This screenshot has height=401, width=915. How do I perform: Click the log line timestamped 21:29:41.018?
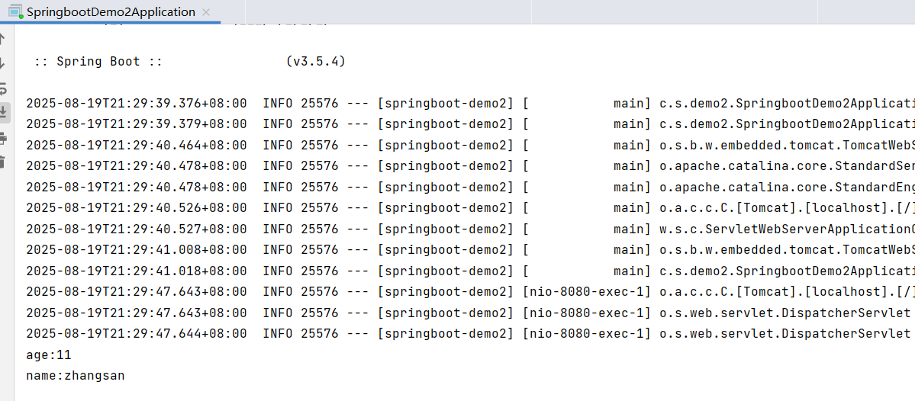click(470, 271)
